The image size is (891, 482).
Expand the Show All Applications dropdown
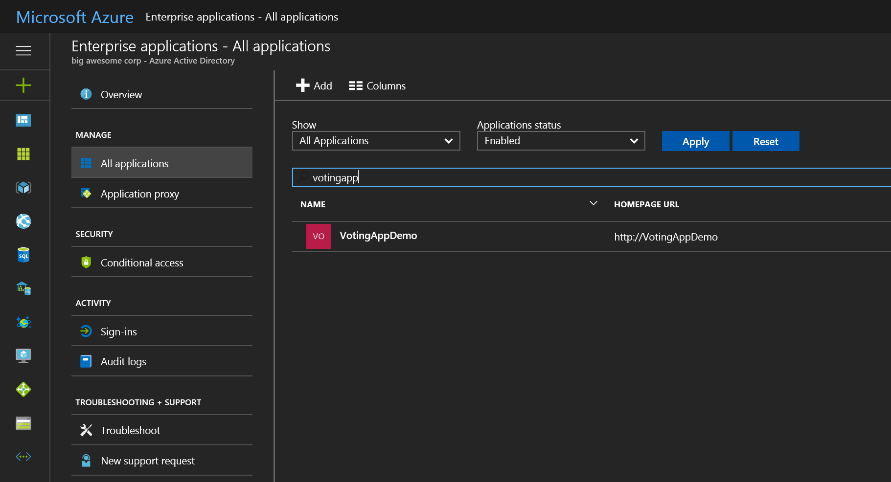coord(376,141)
